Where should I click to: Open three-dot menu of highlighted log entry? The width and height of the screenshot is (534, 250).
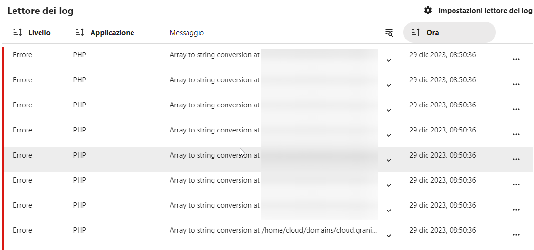tap(516, 159)
